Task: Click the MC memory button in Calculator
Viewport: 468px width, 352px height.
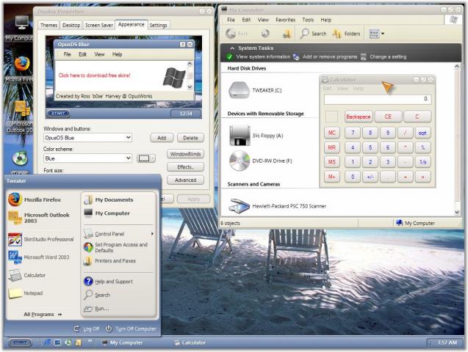Action: 332,133
